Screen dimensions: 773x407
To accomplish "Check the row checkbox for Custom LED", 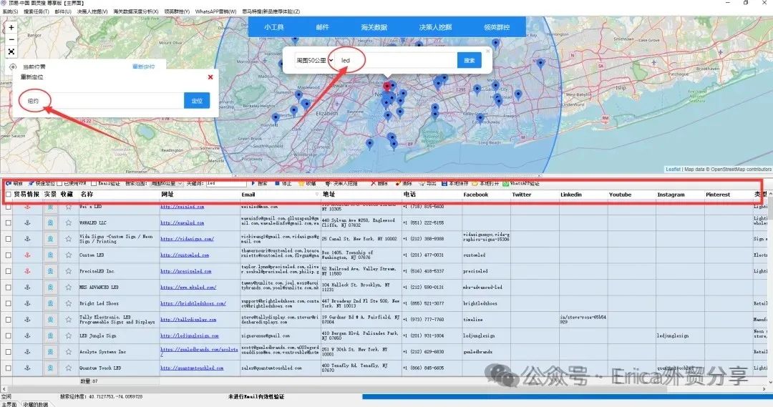I will tap(8, 255).
